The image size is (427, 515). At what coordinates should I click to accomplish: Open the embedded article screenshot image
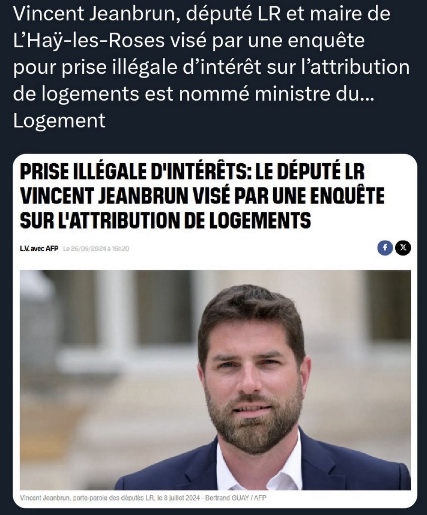pos(215,330)
